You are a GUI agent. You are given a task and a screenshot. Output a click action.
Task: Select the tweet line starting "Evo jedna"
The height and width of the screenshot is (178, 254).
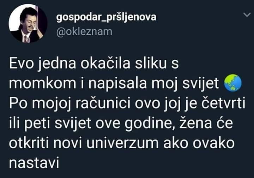tap(94, 63)
